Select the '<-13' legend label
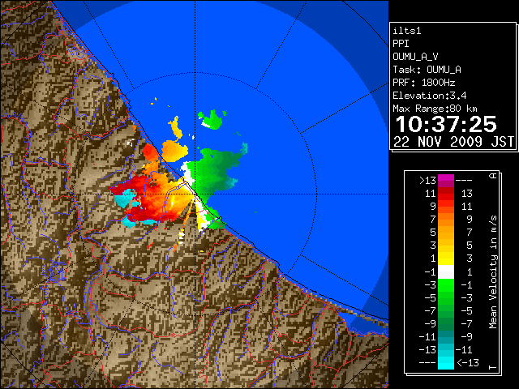Viewport: 519px width, 389px height. pos(468,363)
